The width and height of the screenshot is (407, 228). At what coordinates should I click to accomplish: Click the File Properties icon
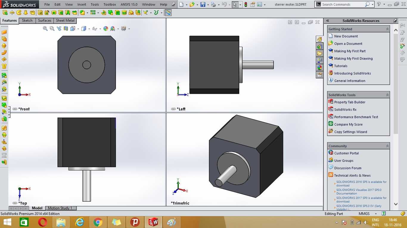click(253, 4)
